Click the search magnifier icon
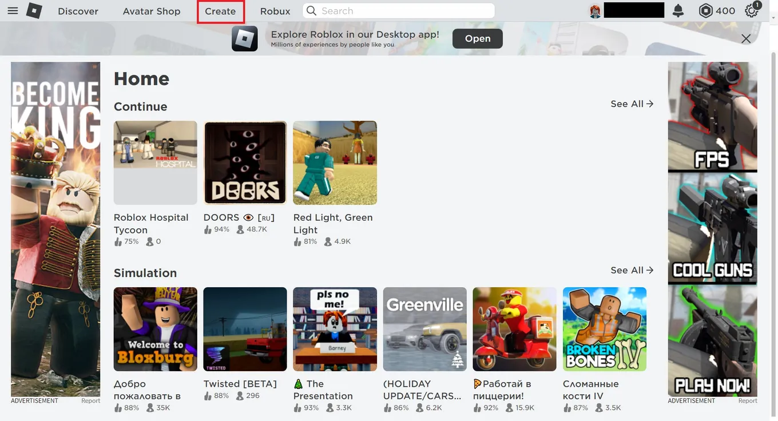This screenshot has width=778, height=421. coord(311,11)
